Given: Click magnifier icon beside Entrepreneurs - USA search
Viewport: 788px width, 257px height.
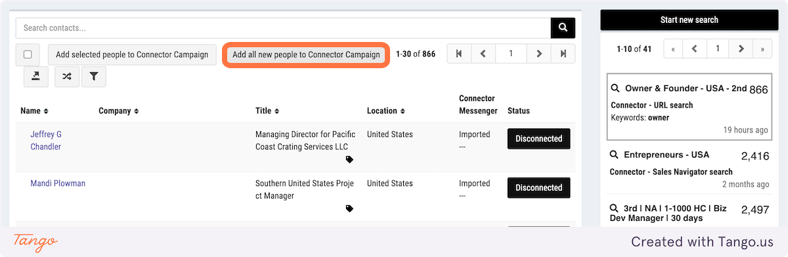Looking at the screenshot, I should [615, 155].
